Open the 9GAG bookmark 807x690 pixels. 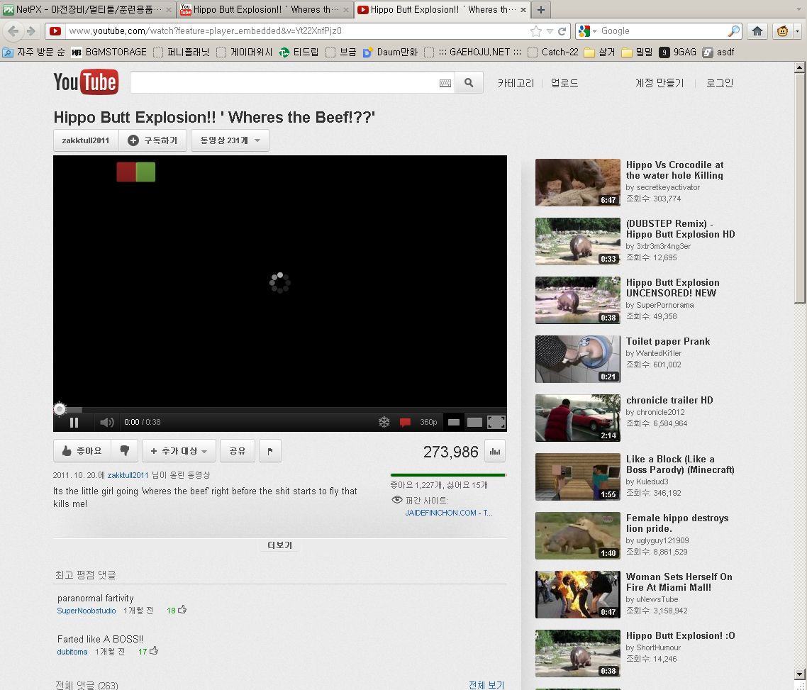click(678, 52)
